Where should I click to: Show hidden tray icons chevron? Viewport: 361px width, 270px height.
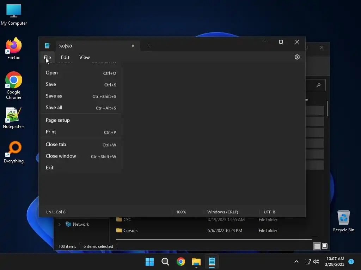tap(296, 262)
